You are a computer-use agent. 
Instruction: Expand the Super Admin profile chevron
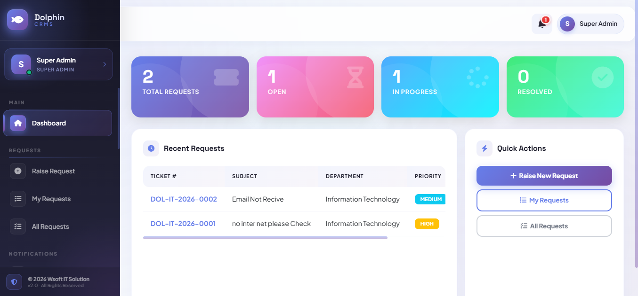[x=105, y=64]
